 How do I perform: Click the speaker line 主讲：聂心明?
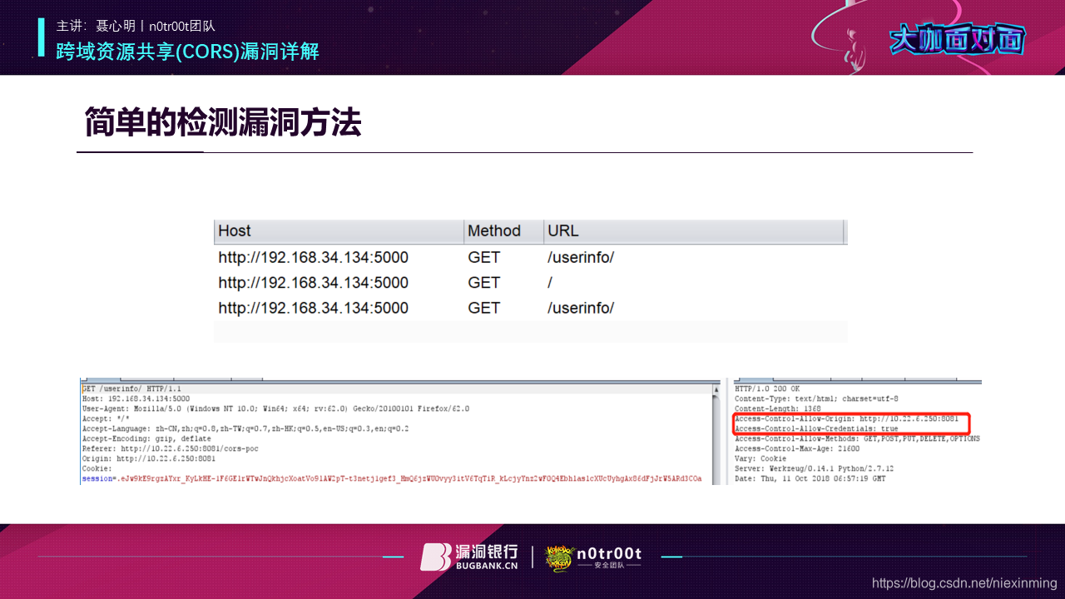click(136, 26)
